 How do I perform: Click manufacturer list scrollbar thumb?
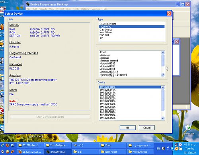[x=163, y=60]
